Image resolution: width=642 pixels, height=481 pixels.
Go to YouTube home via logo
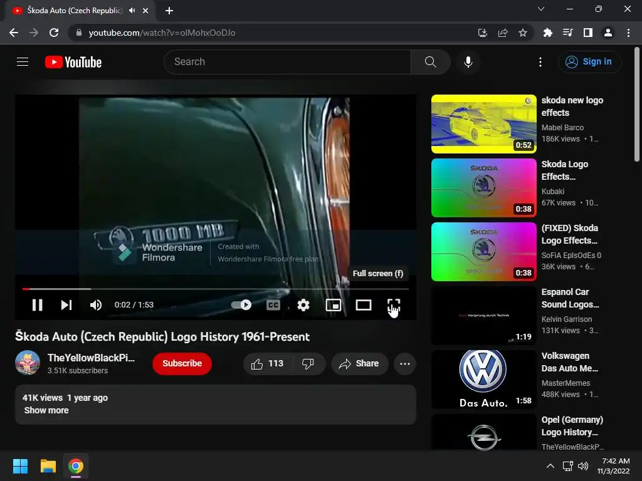pos(73,62)
